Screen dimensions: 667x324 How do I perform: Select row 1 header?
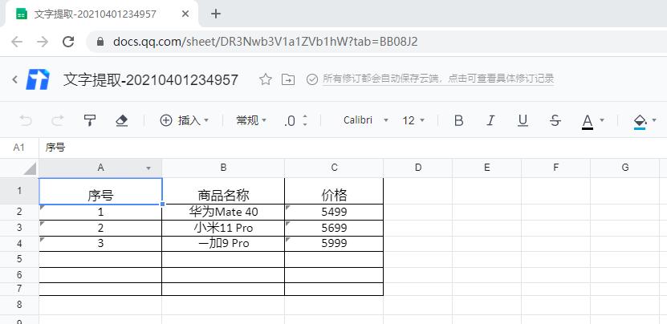click(x=19, y=191)
